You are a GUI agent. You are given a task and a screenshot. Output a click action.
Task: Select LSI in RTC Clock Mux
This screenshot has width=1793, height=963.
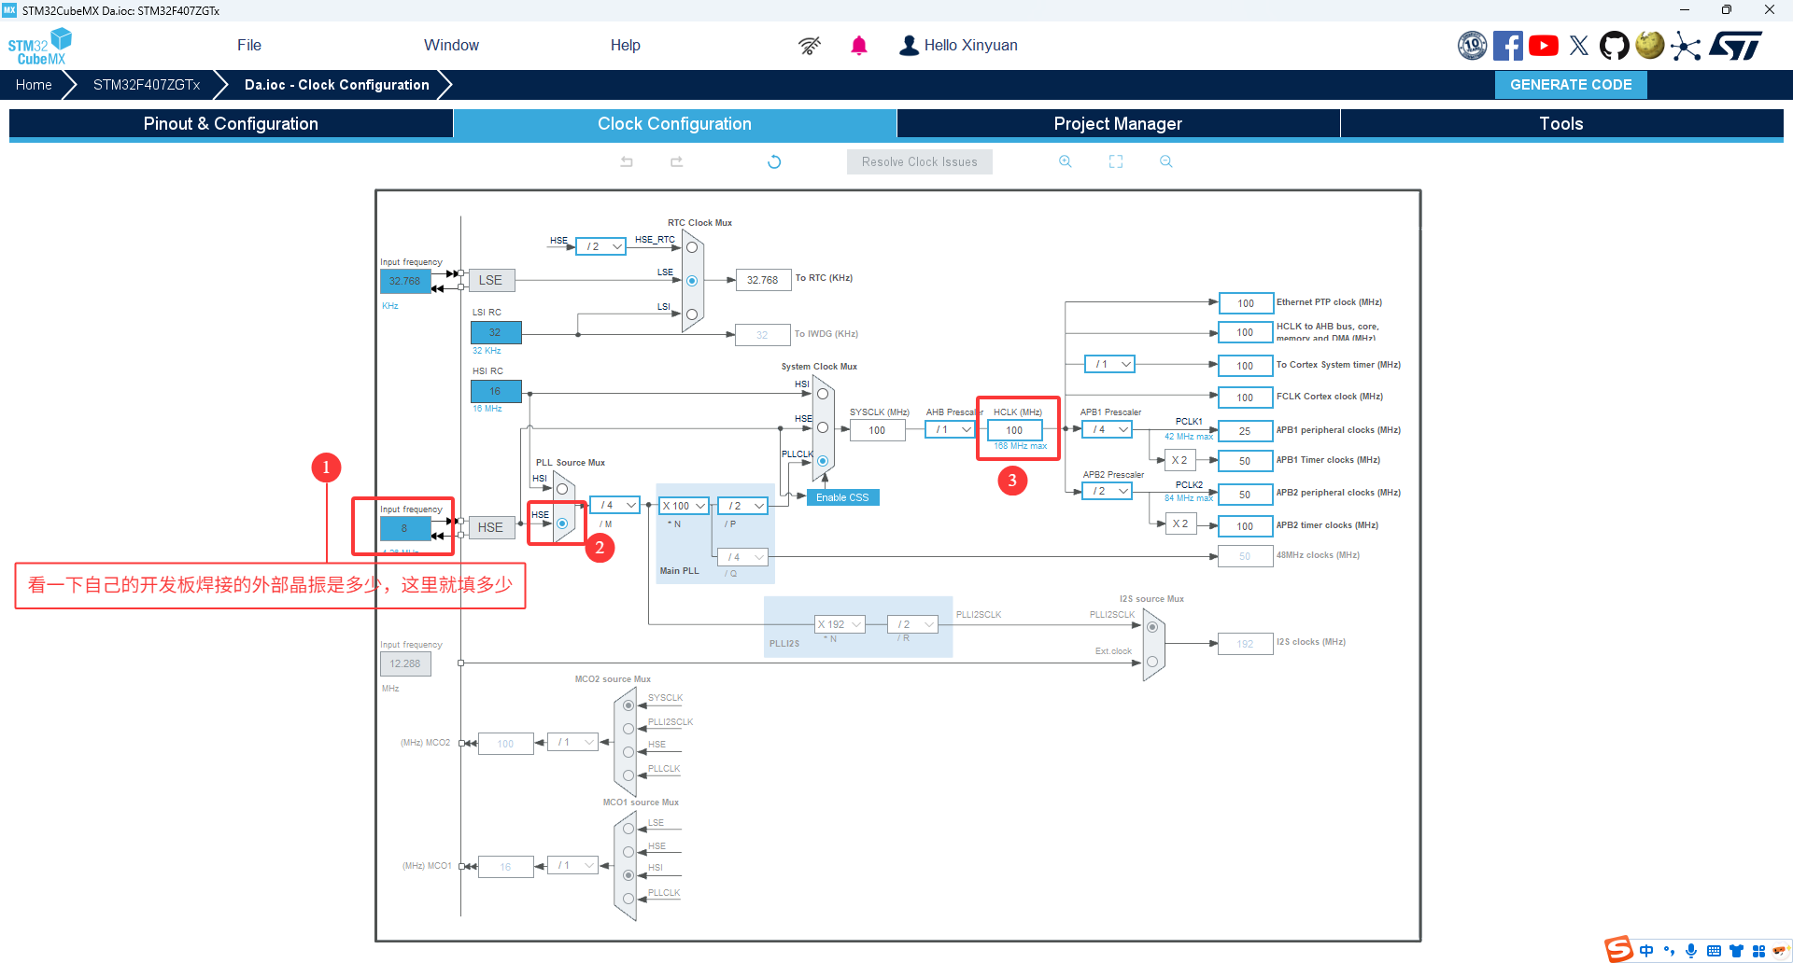692,314
